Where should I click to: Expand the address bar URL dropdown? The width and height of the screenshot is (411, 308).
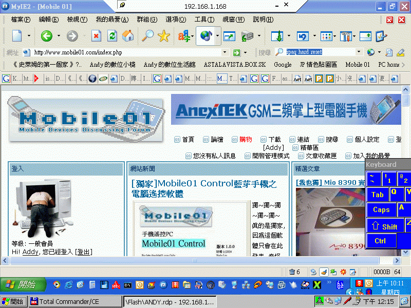(x=225, y=52)
